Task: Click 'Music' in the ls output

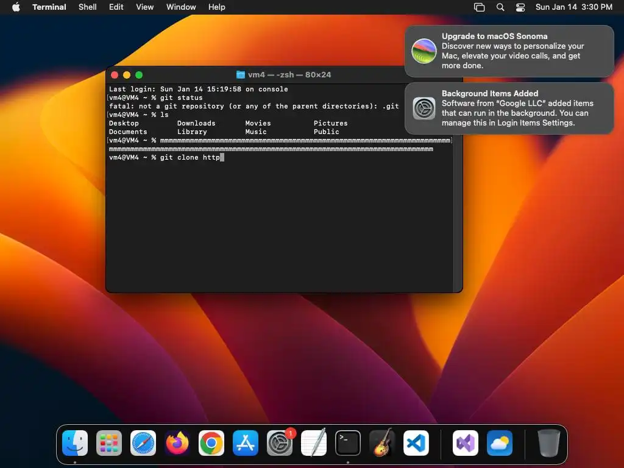Action: 256,132
